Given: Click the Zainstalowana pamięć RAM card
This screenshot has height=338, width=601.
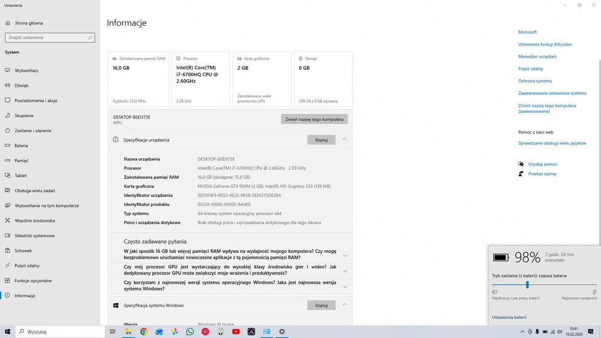Looking at the screenshot, I should coord(138,79).
